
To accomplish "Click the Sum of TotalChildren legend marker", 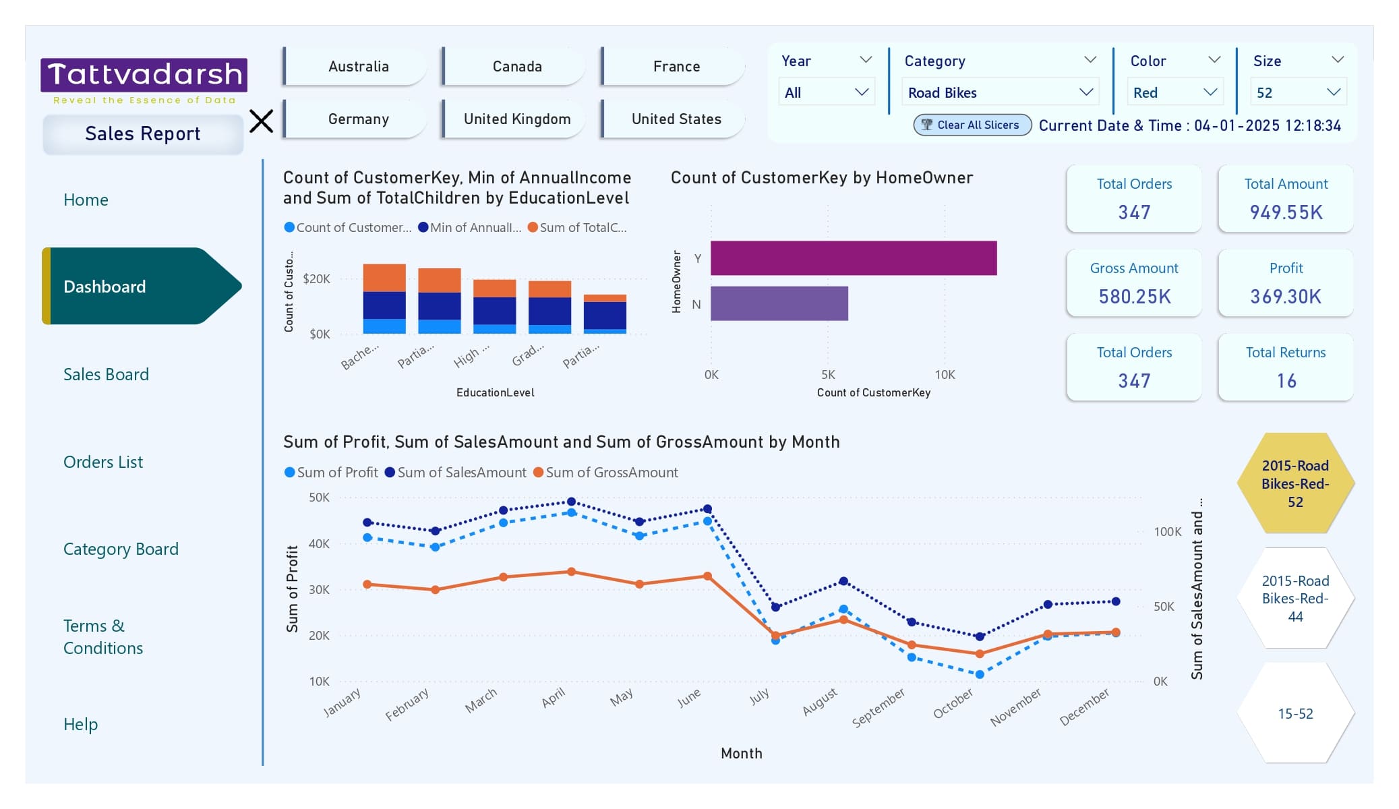I will (x=533, y=227).
